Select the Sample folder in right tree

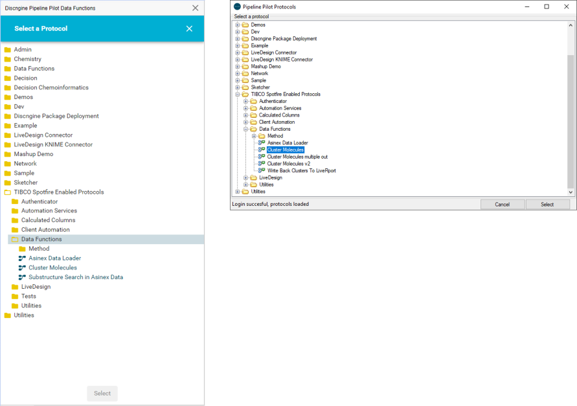click(x=258, y=80)
